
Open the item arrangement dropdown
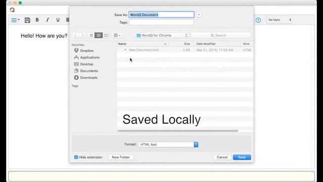click(x=117, y=35)
